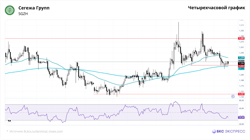Click the BCS Express logo

tap(228, 131)
